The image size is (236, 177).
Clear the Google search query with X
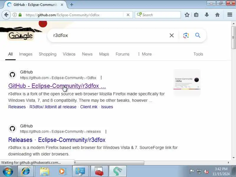[x=172, y=35]
